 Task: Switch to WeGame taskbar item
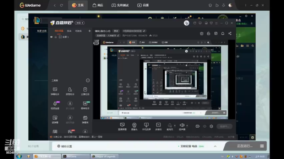[x=76, y=156]
